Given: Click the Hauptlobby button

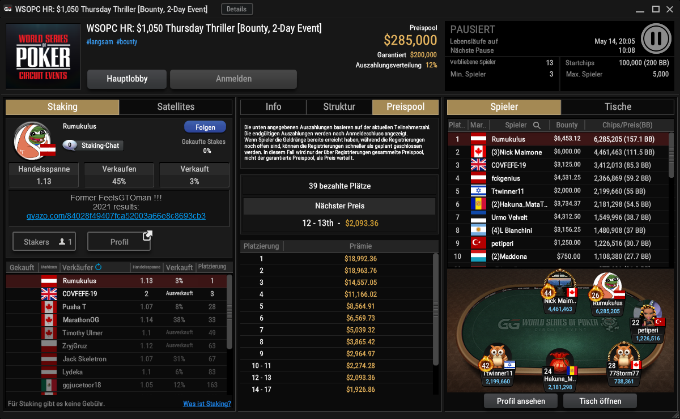Looking at the screenshot, I should point(127,79).
